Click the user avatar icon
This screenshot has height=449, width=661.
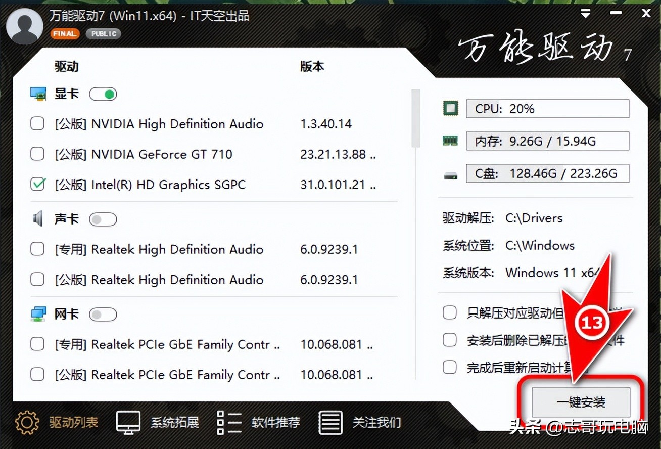[24, 26]
